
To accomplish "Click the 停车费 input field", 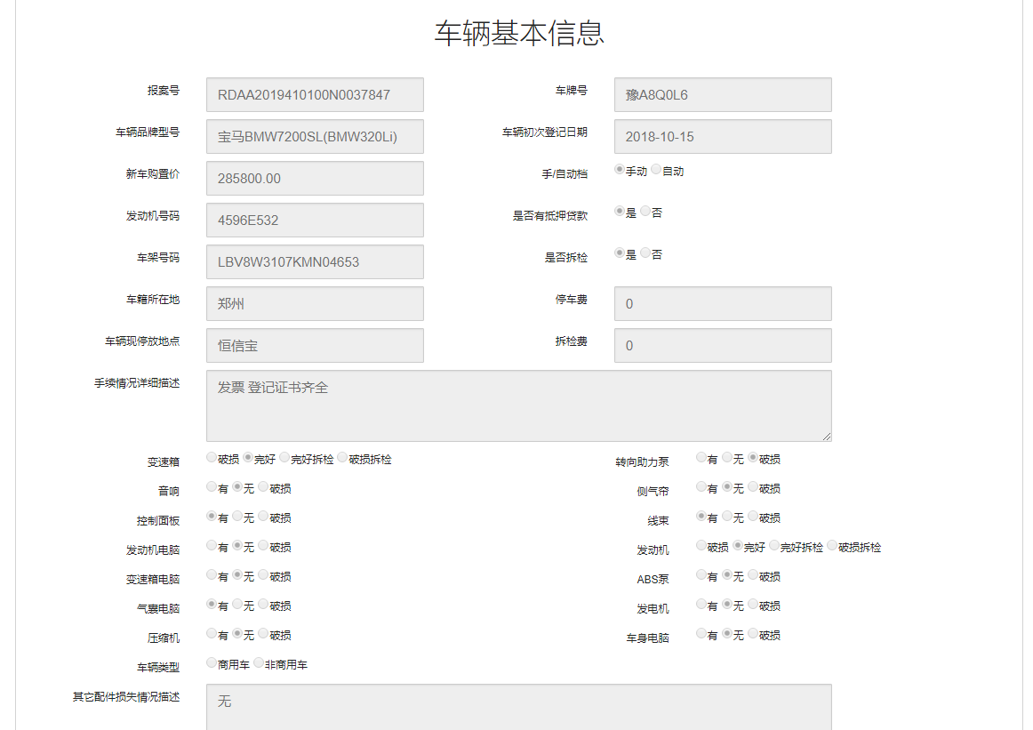I will (723, 304).
